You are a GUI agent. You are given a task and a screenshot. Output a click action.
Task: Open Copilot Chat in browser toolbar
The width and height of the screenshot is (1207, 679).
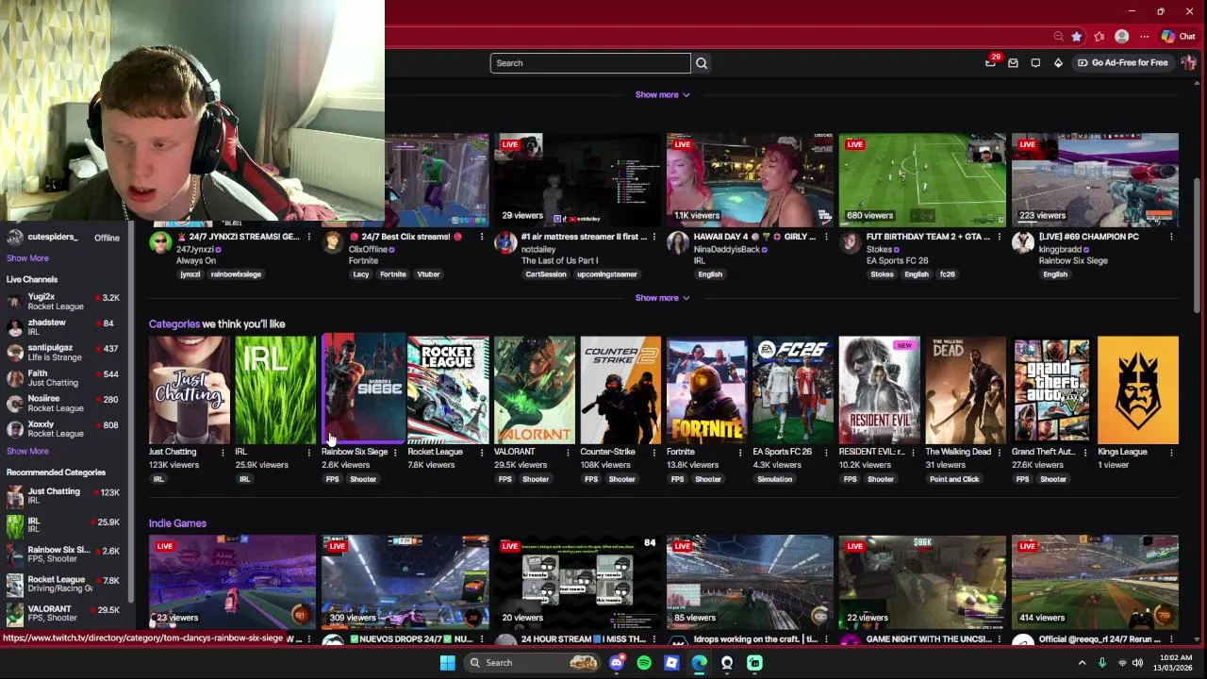(1179, 37)
